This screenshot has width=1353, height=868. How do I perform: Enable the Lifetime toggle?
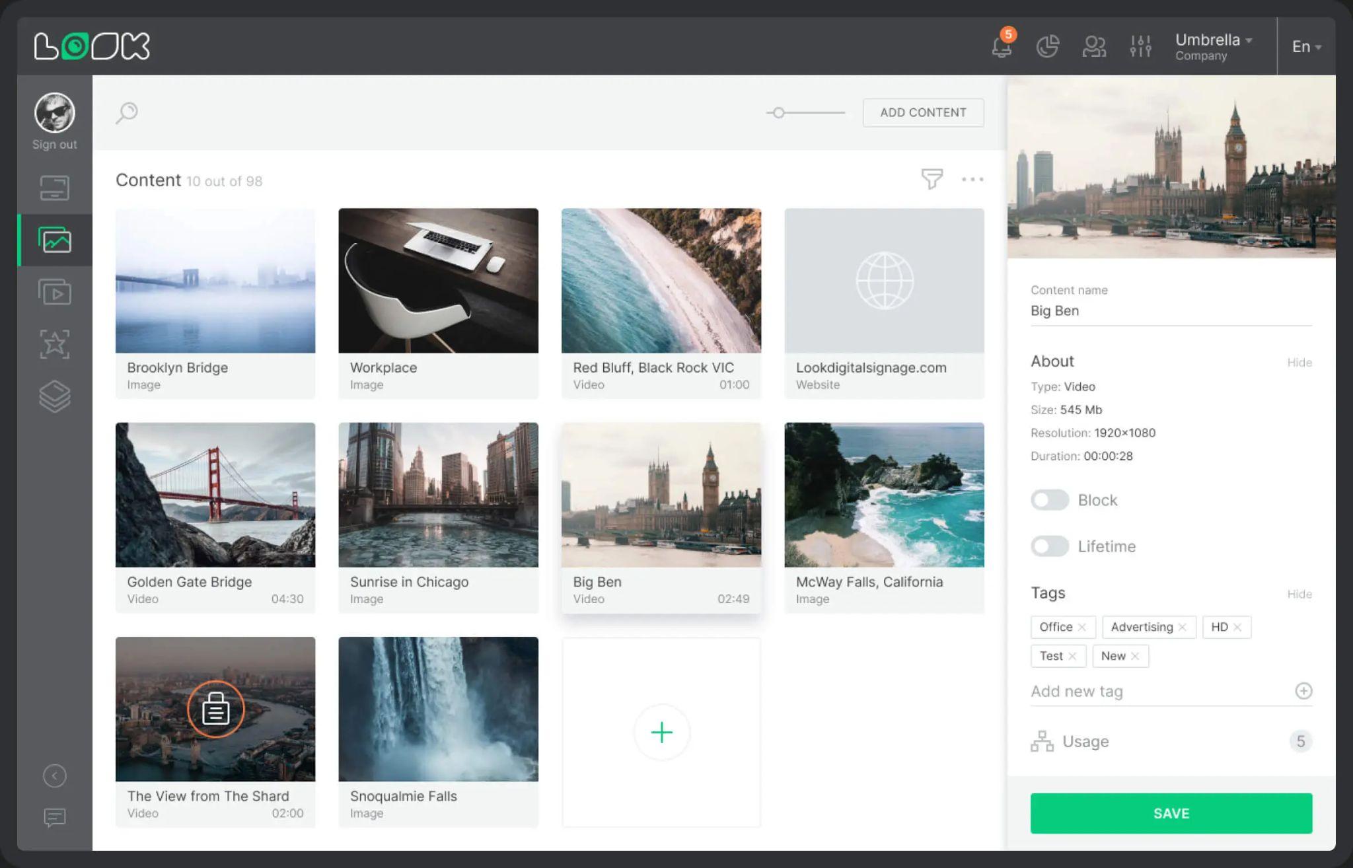[1050, 546]
